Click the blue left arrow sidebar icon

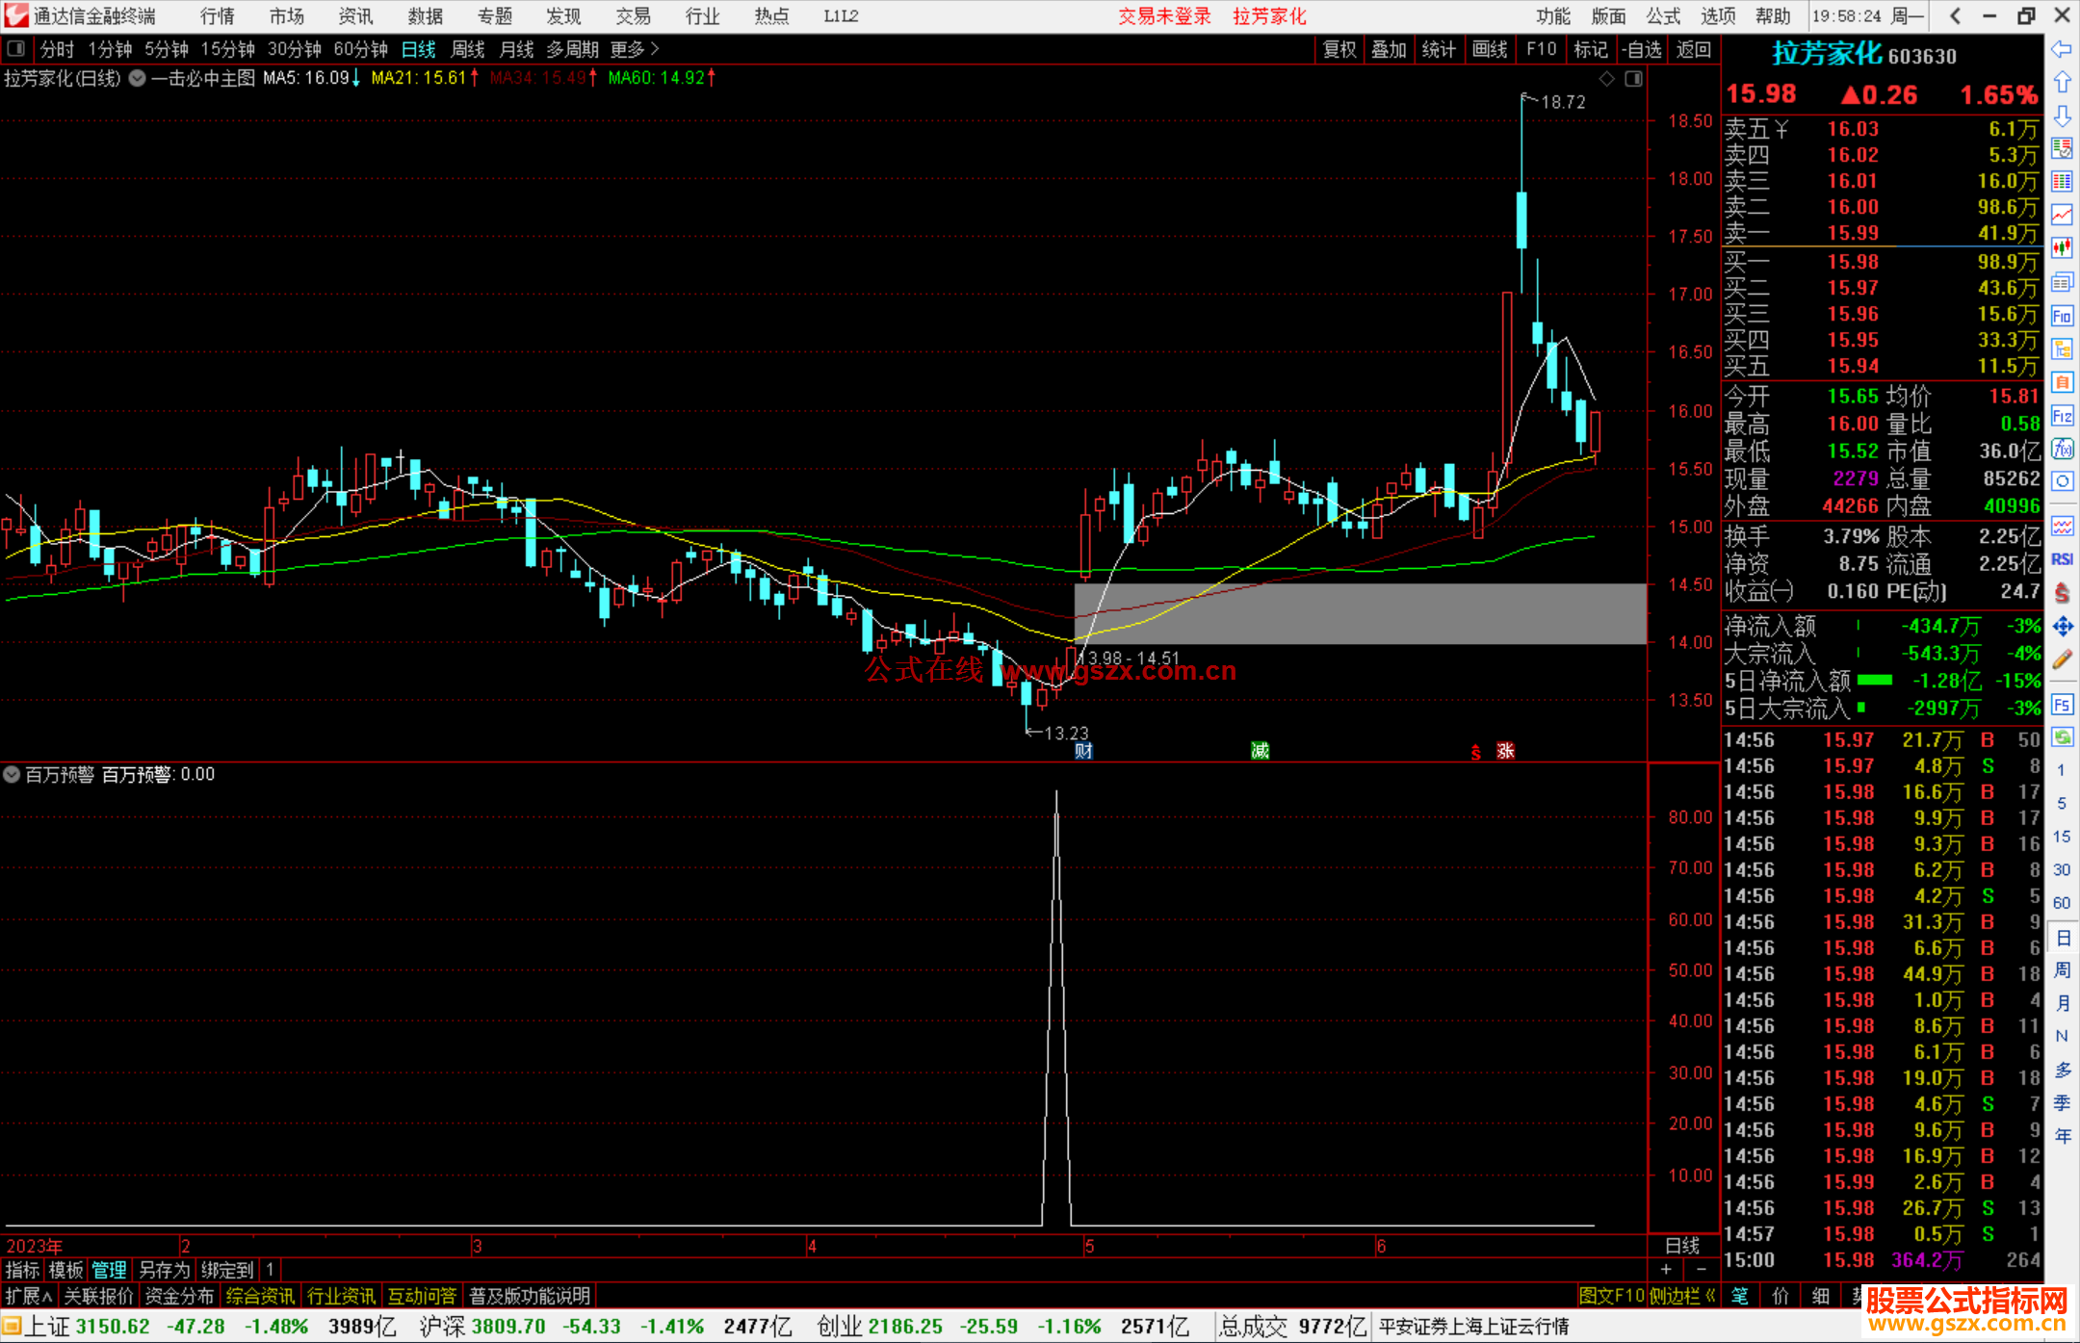point(2062,49)
